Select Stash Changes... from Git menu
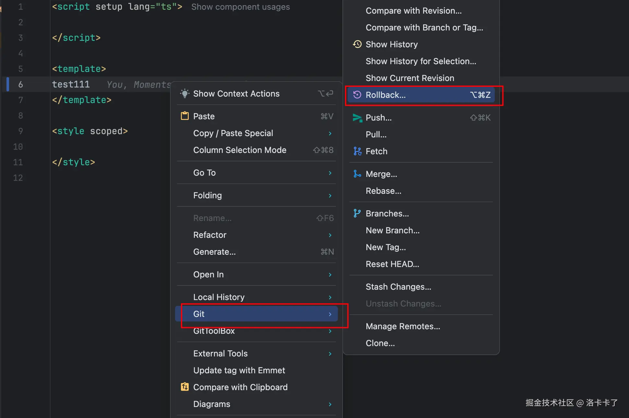The image size is (629, 418). point(398,287)
